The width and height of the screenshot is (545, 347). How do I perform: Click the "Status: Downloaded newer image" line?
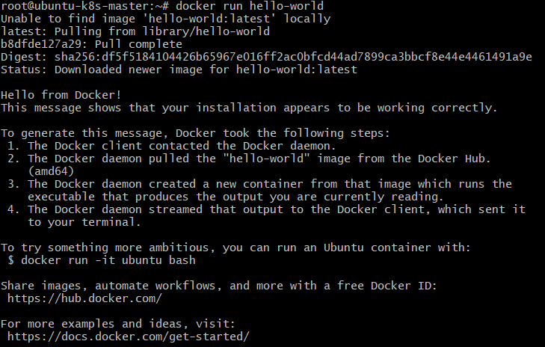179,70
